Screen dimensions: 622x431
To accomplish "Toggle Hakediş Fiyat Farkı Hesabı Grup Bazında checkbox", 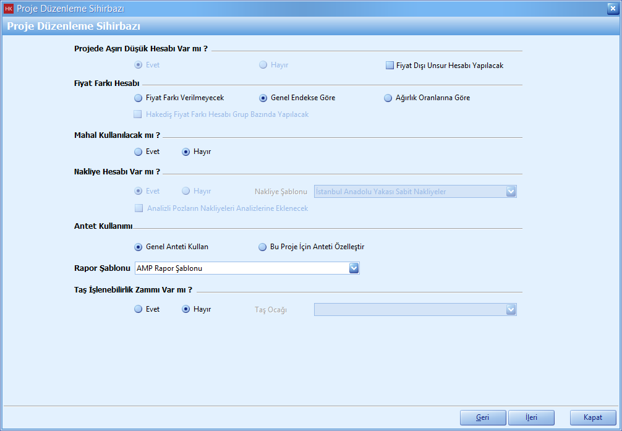I will [138, 114].
